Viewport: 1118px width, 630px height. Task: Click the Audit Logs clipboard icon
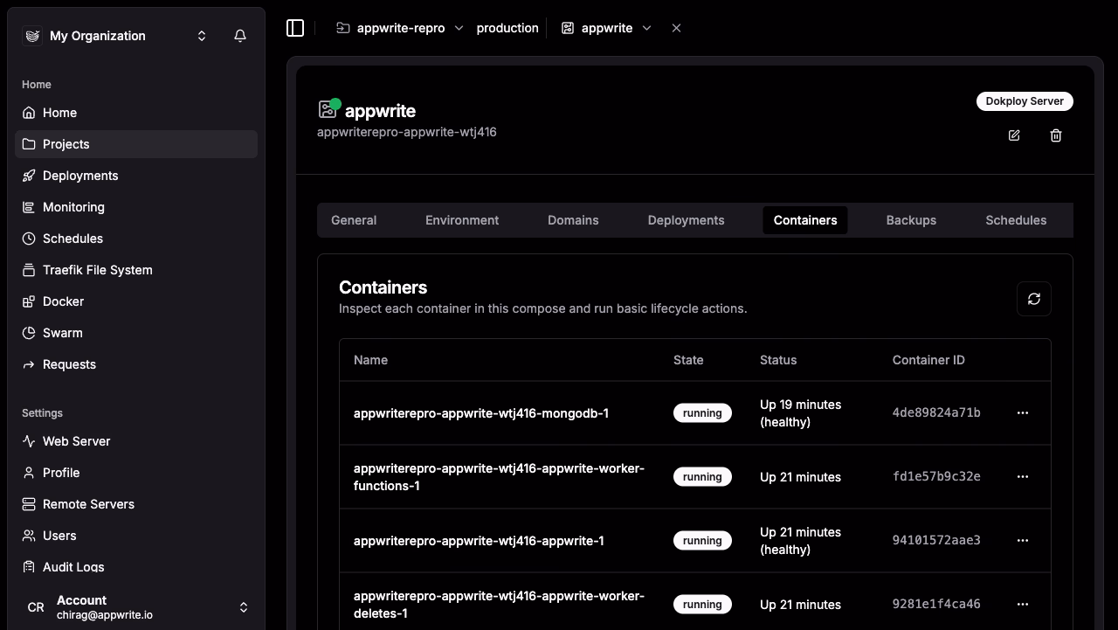point(29,567)
